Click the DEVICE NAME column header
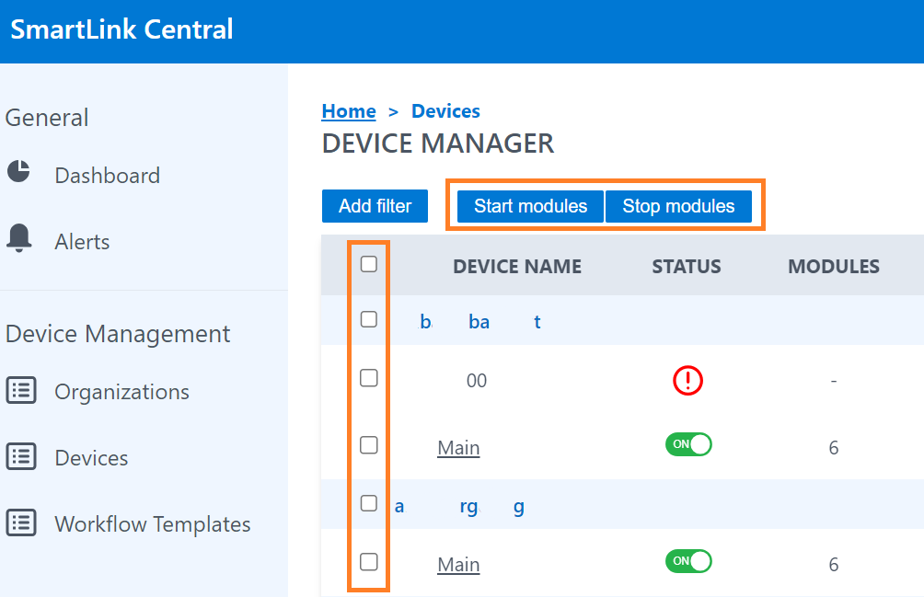Image resolution: width=924 pixels, height=597 pixels. click(x=517, y=267)
